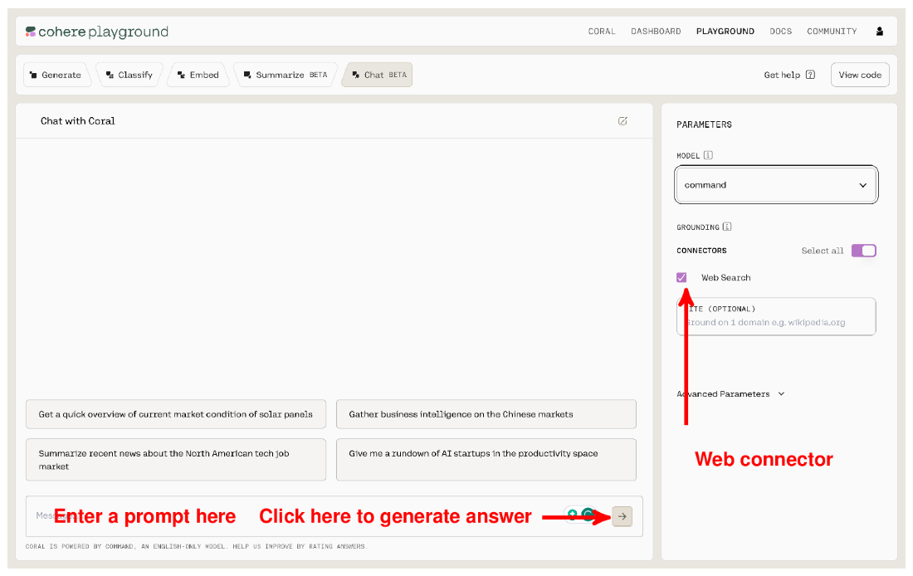The height and width of the screenshot is (576, 913).
Task: Click the Get help question mark icon
Action: (x=810, y=75)
